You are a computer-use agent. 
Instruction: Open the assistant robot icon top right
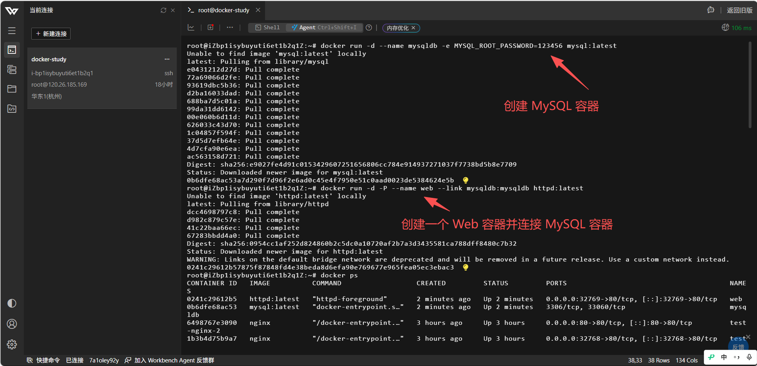click(x=711, y=10)
